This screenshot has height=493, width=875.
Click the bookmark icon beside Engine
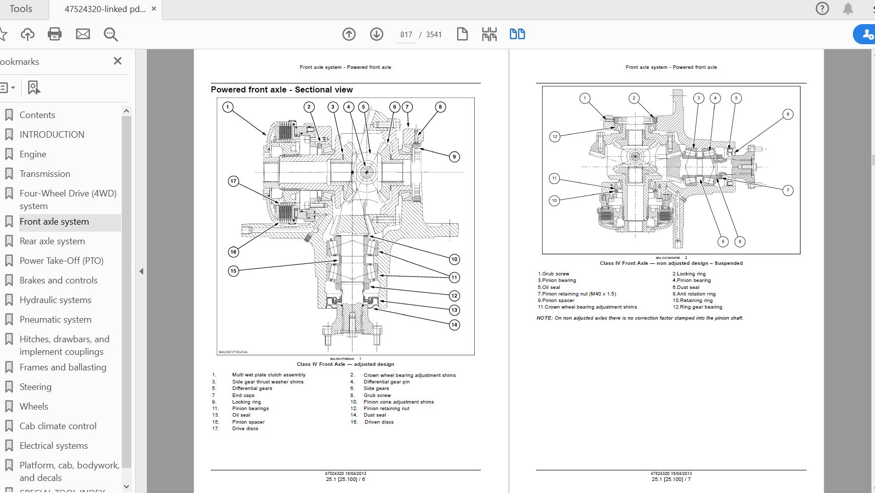coord(9,154)
